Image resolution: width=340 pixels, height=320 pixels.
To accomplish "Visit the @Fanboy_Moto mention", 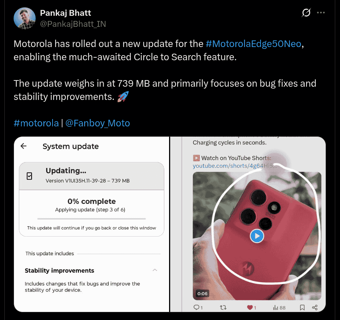I will [97, 123].
